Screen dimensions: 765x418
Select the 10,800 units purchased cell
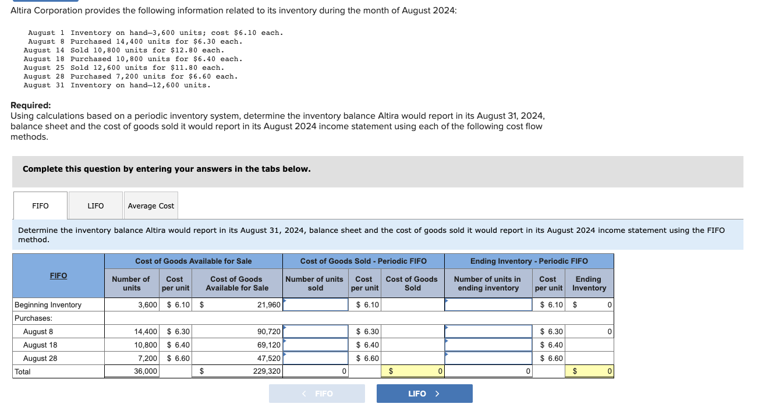[x=132, y=345]
